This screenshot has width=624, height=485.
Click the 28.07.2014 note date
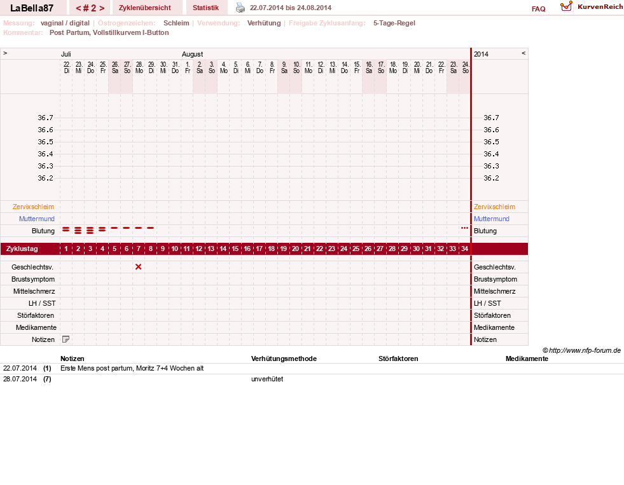coord(20,379)
